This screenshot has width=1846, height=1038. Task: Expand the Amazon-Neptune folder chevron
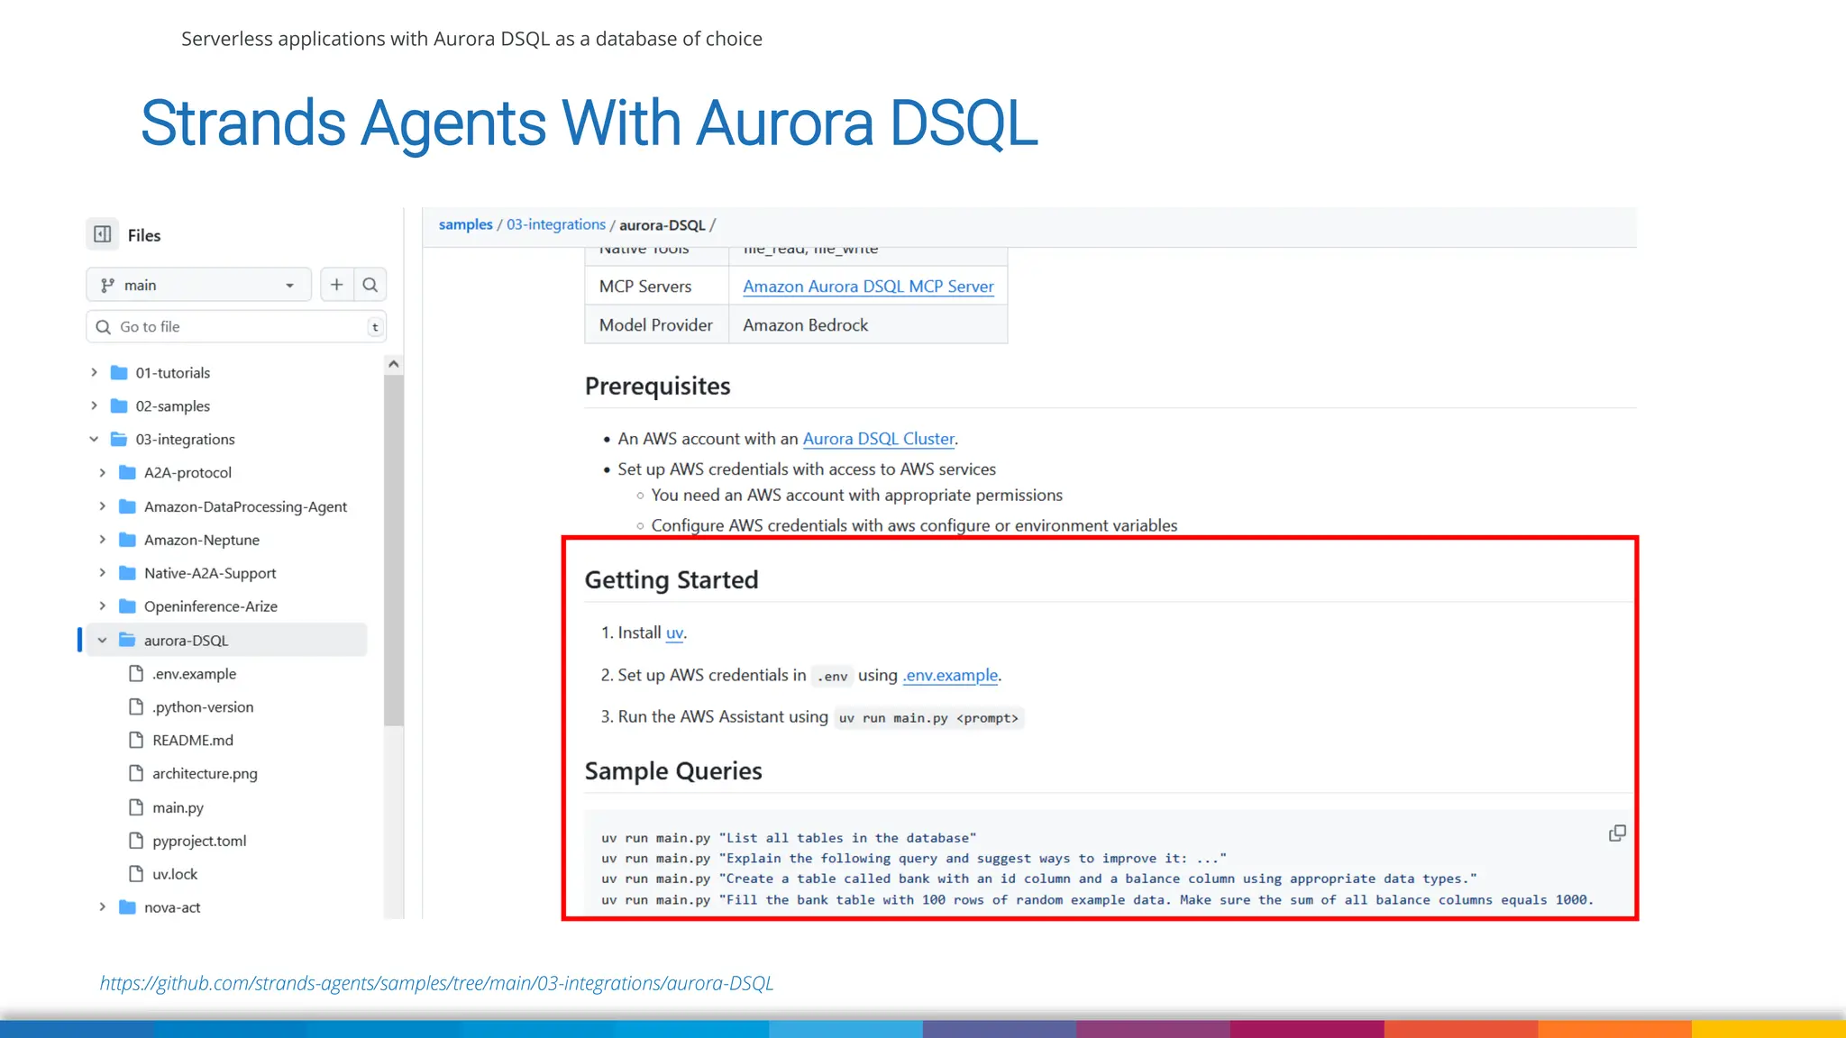tap(102, 540)
